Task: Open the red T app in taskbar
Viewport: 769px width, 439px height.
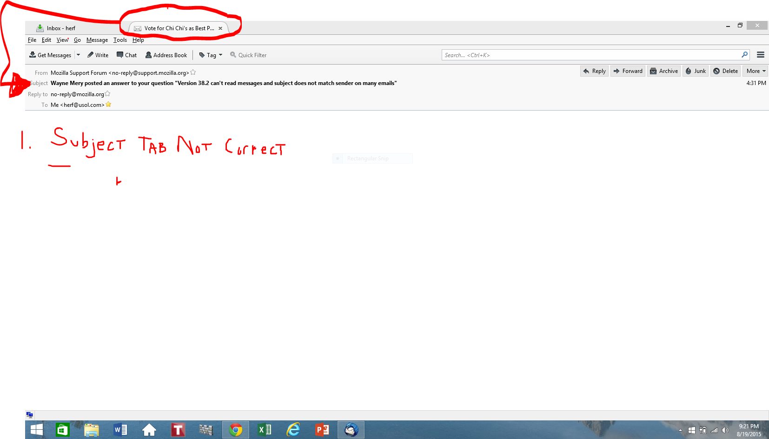Action: pyautogui.click(x=178, y=430)
